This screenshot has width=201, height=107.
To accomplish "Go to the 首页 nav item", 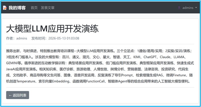I will 34,8.
